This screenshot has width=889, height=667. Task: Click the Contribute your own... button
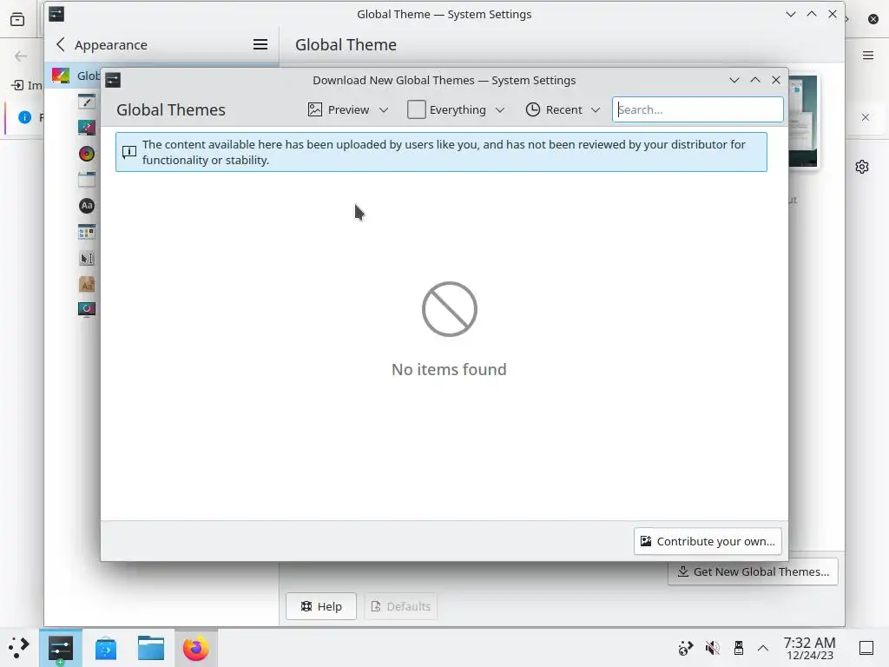[708, 541]
